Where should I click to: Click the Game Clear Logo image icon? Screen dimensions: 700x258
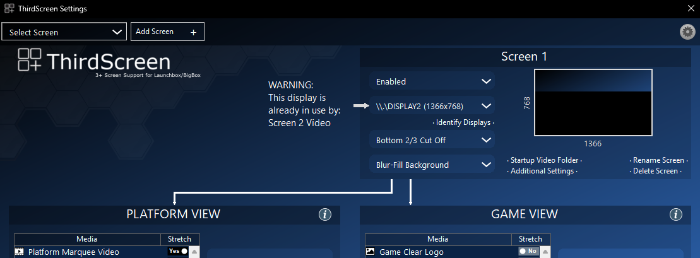370,252
